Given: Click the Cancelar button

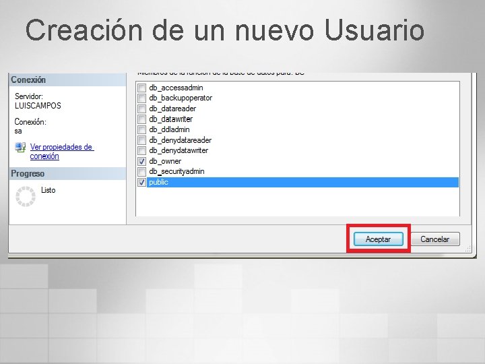Looking at the screenshot, I should (435, 239).
